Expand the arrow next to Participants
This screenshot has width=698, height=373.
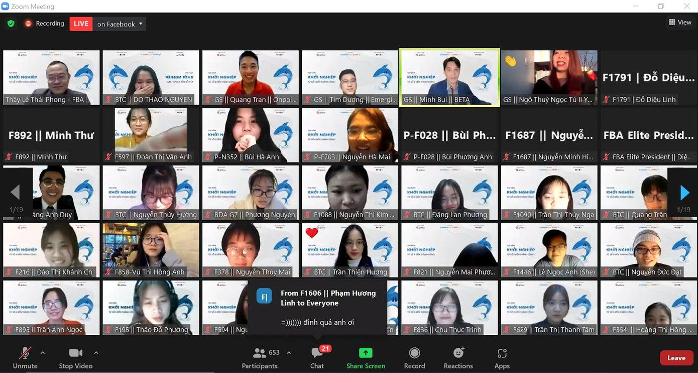(x=289, y=353)
